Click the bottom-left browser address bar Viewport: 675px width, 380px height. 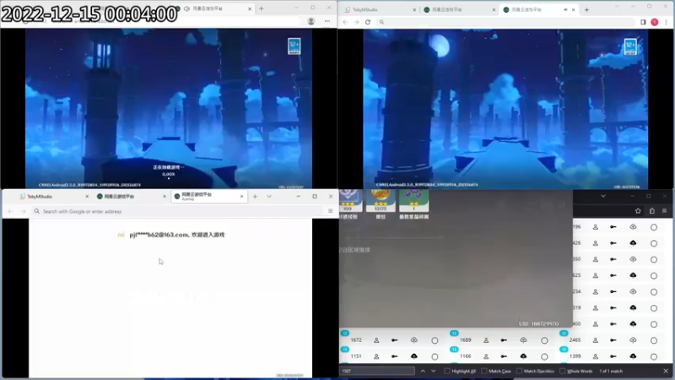(177, 211)
